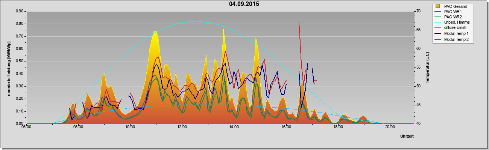Image resolution: width=489 pixels, height=150 pixels.
Task: Click the 18:00 time axis tick
Action: (x=338, y=127)
